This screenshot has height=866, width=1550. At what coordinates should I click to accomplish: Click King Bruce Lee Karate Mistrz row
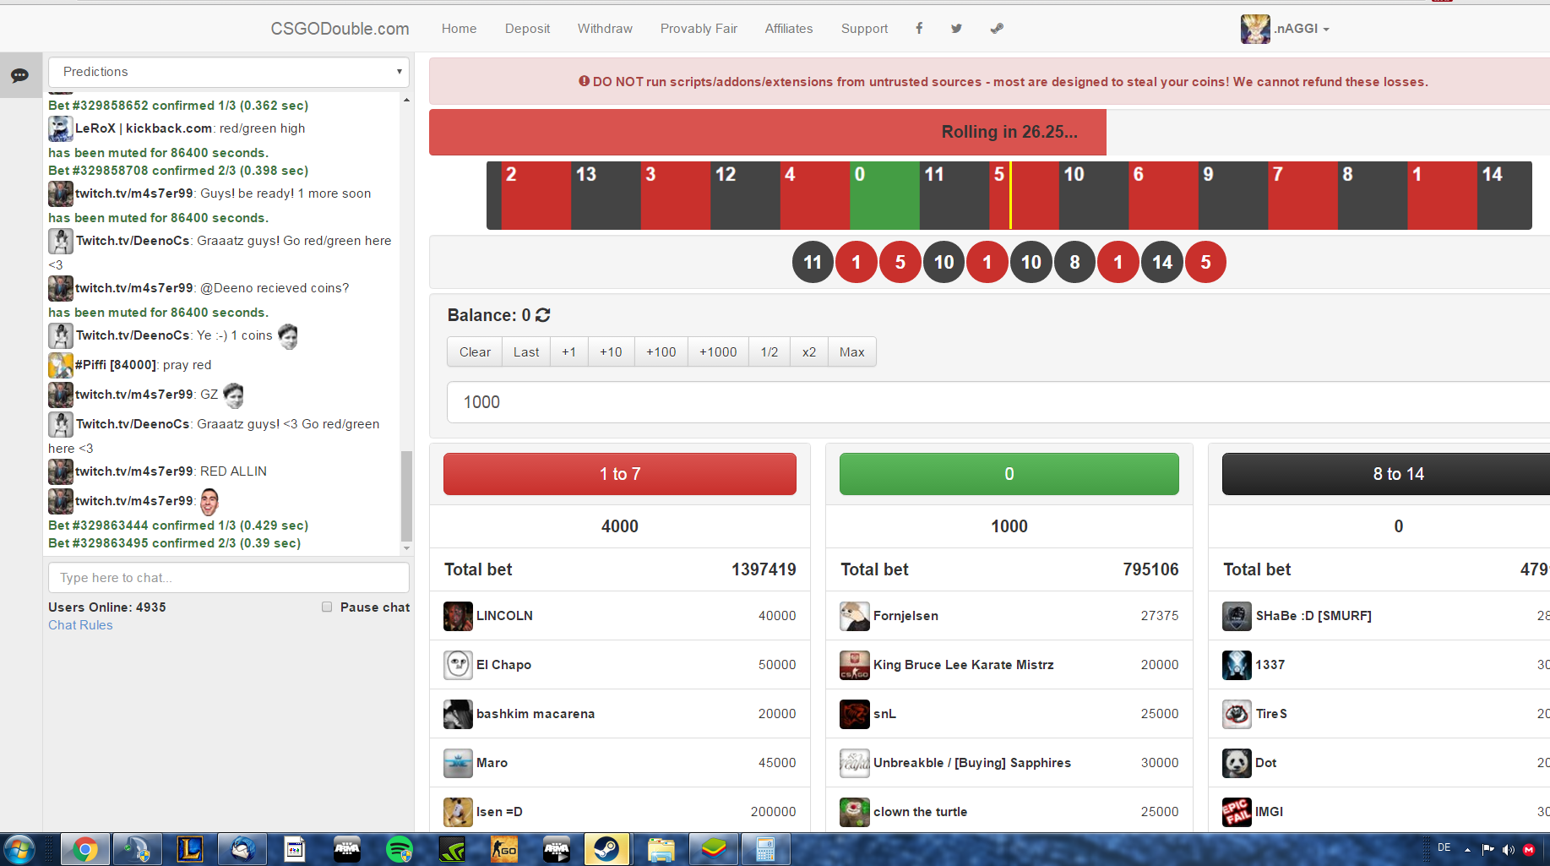(x=1009, y=665)
